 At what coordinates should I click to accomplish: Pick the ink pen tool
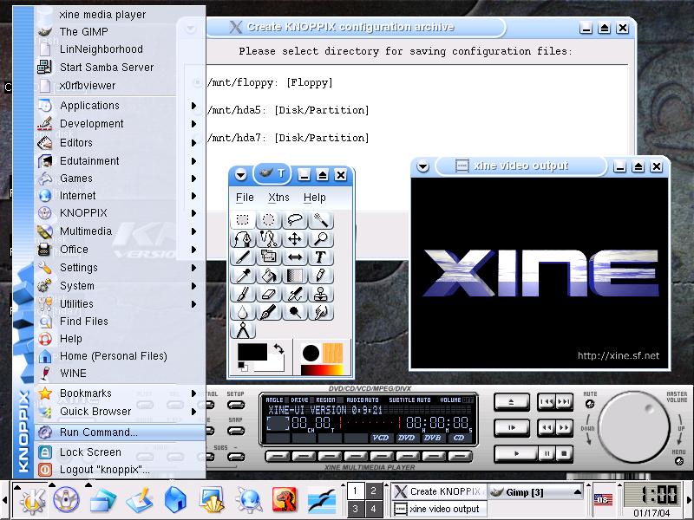[x=269, y=312]
